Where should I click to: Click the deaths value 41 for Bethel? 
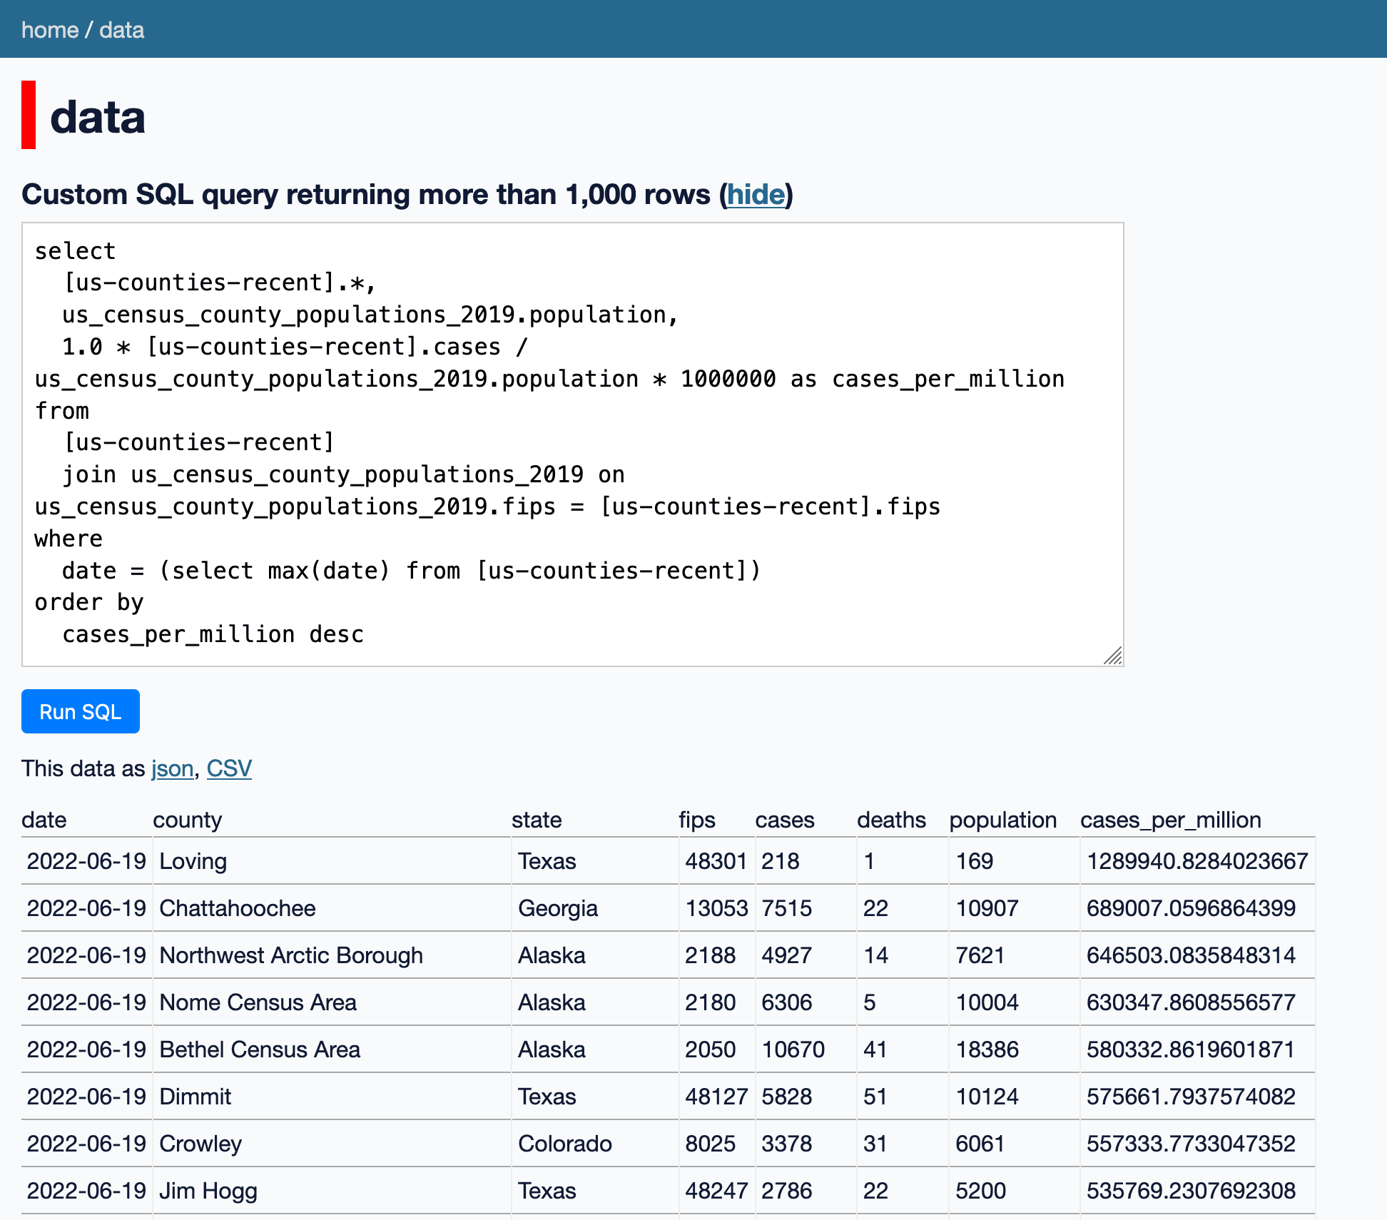click(x=875, y=1049)
